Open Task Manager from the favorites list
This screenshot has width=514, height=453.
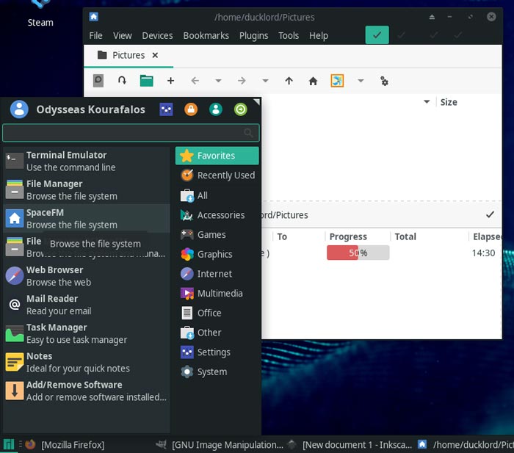point(66,333)
